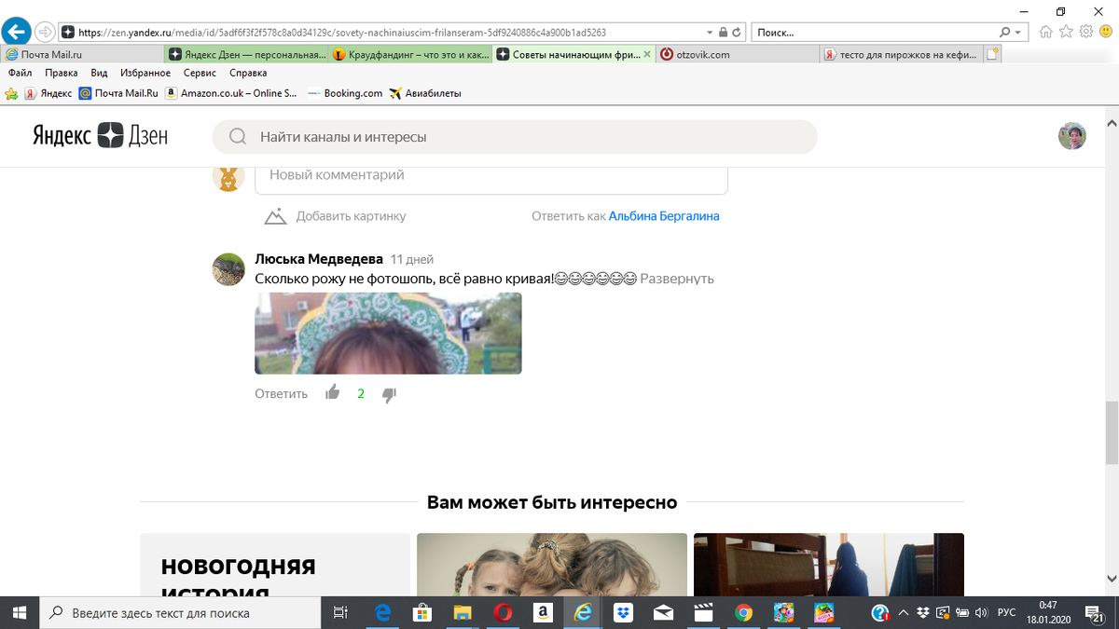The image size is (1119, 629).
Task: Close the Советы начинающим фрилансерам tab
Action: tap(645, 54)
